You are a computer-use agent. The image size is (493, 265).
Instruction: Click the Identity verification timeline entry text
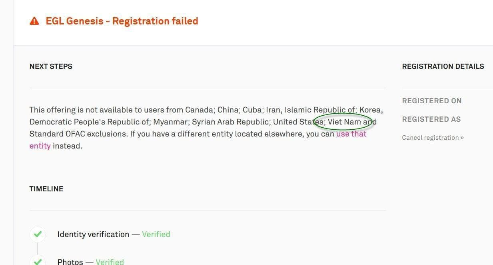(x=93, y=235)
